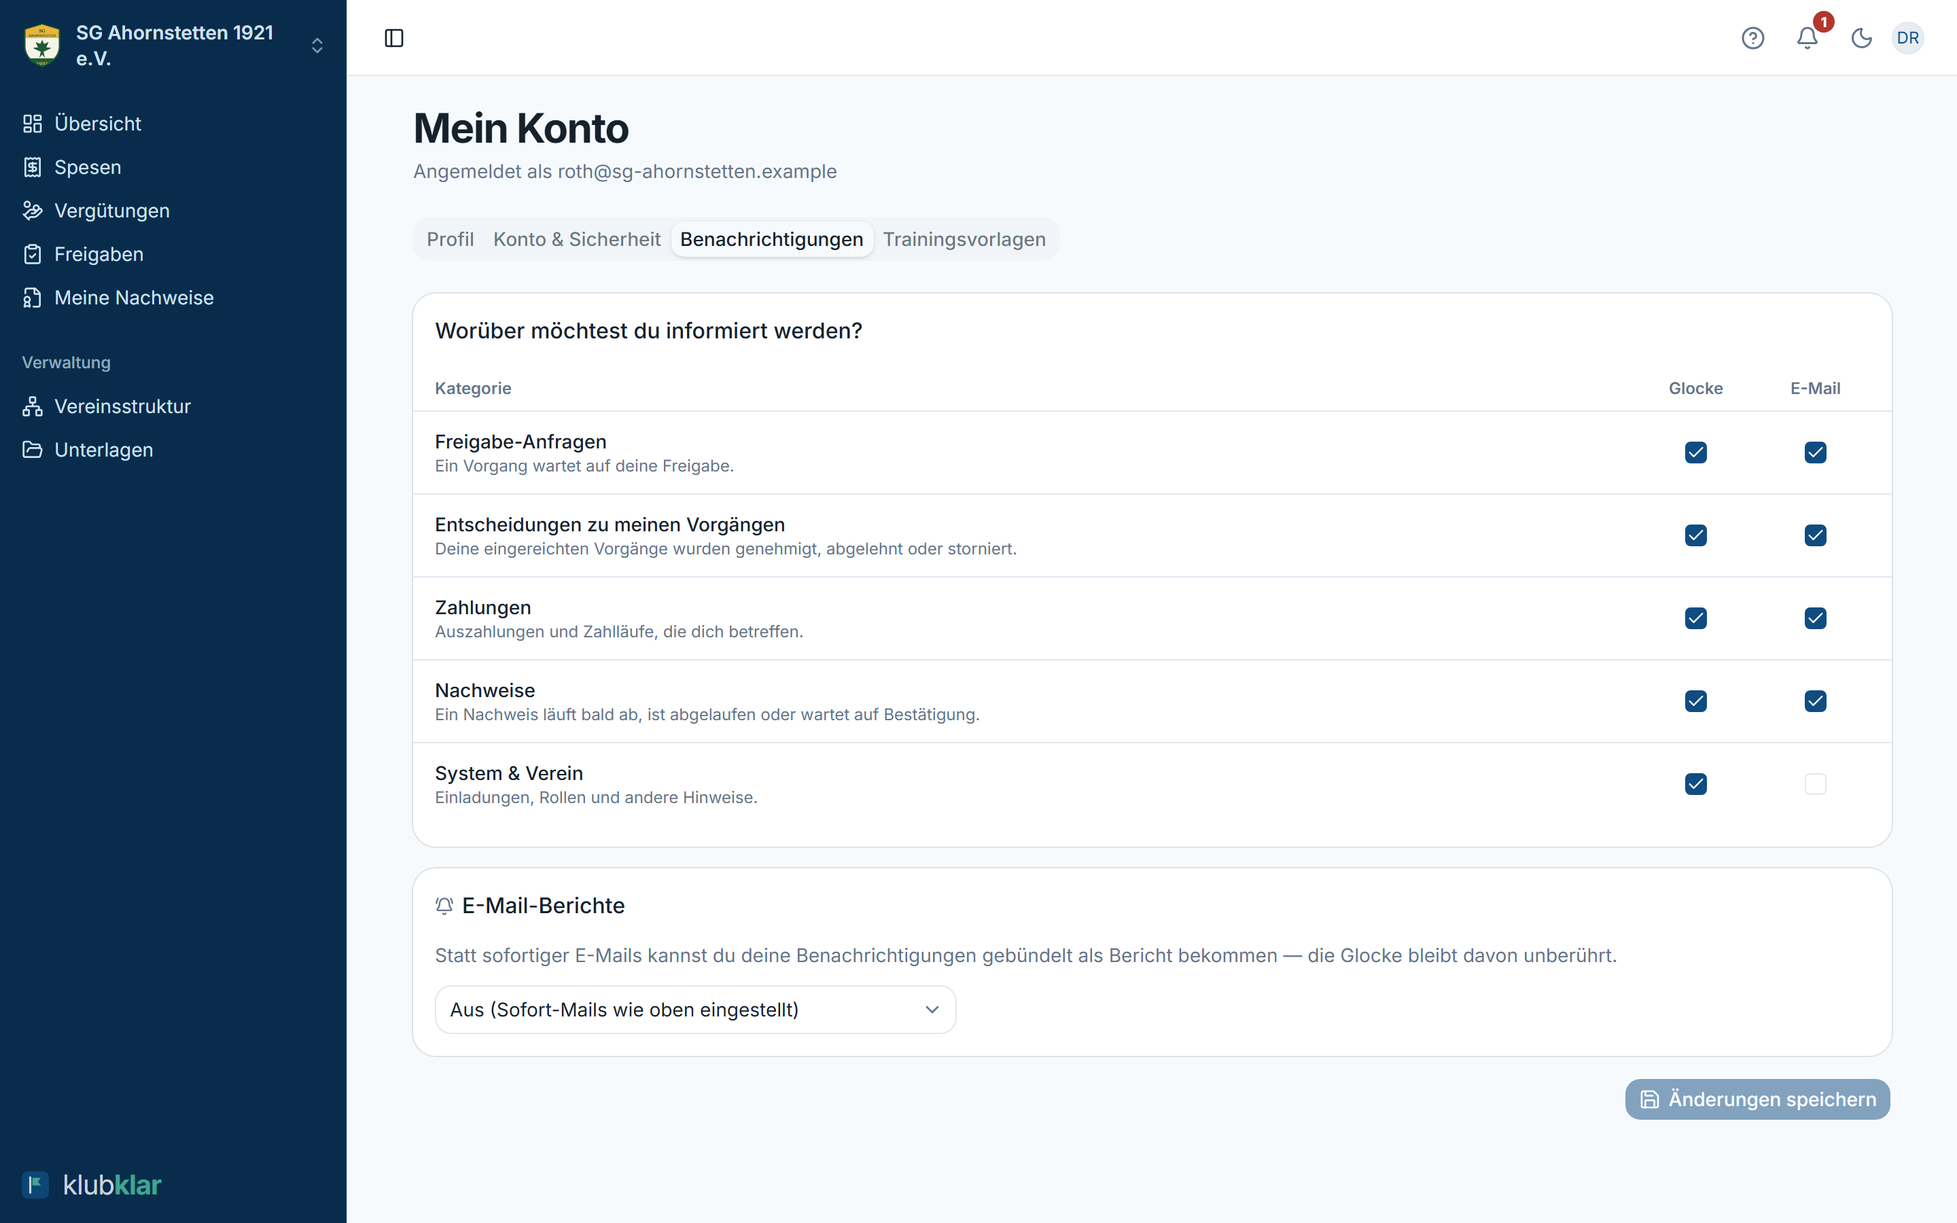Toggle E-Mail for Zahlungen
Image resolution: width=1957 pixels, height=1223 pixels.
coord(1816,618)
